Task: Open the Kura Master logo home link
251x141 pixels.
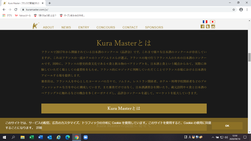Action: [x=36, y=26]
